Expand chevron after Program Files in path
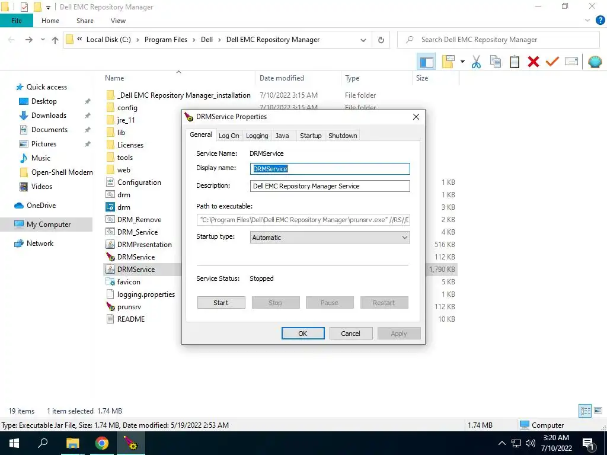 coord(194,40)
